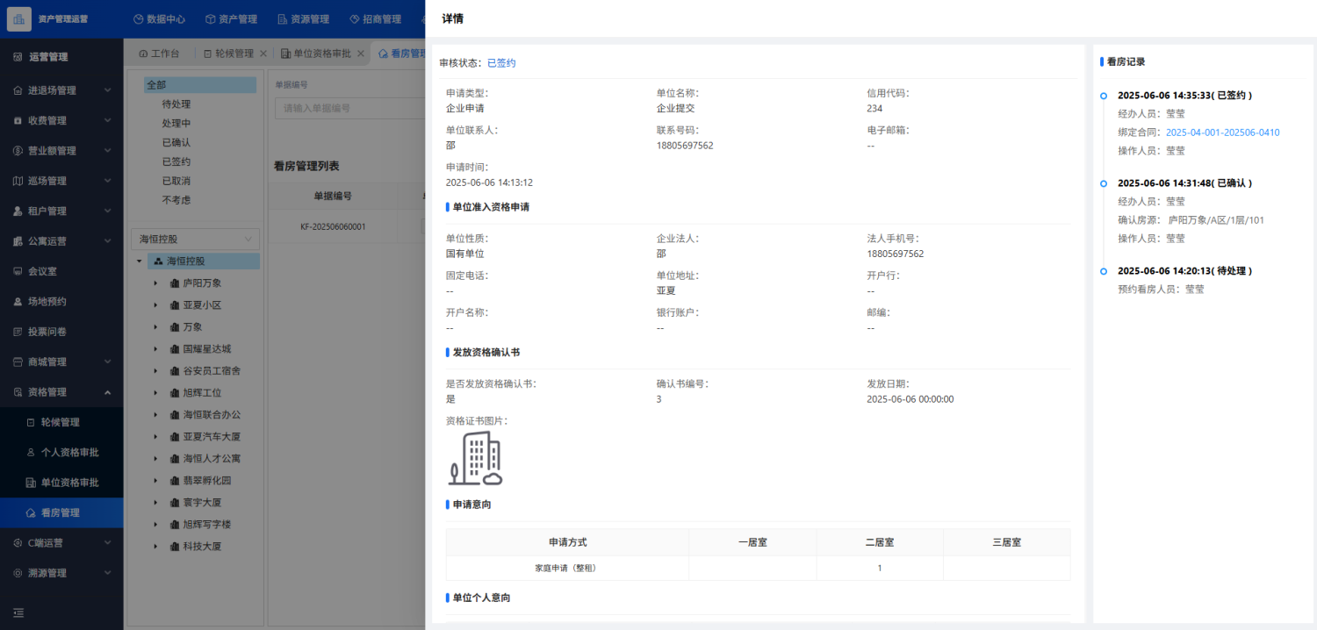
Task: Click the 万象 building icon in tree
Action: click(x=174, y=327)
